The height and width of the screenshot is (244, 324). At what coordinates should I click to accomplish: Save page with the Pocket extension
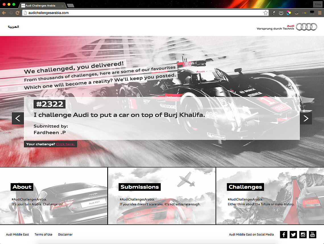point(281,13)
